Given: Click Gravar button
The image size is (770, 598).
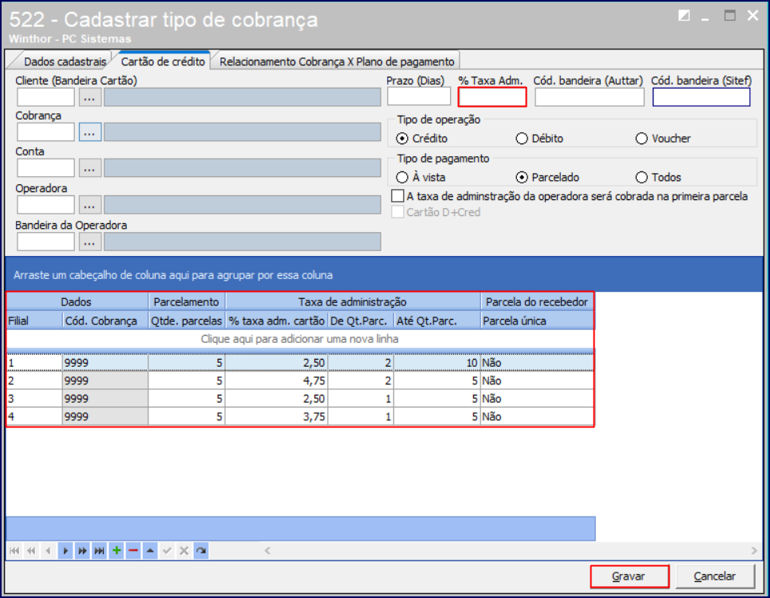Looking at the screenshot, I should [x=629, y=576].
